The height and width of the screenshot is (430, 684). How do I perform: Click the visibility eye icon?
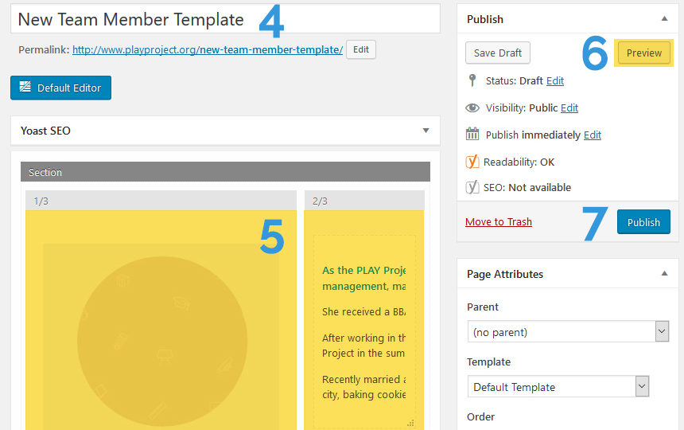click(472, 107)
